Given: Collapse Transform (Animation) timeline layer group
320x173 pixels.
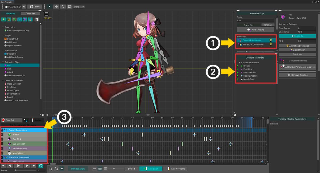Looking at the screenshot, I should click(x=2, y=158).
